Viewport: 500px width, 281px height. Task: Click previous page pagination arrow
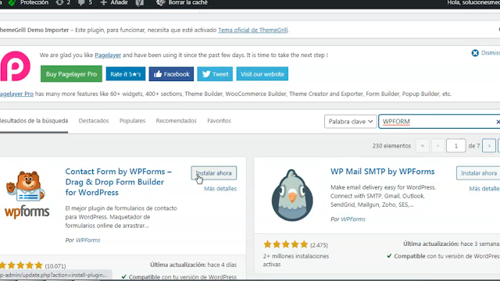438,146
